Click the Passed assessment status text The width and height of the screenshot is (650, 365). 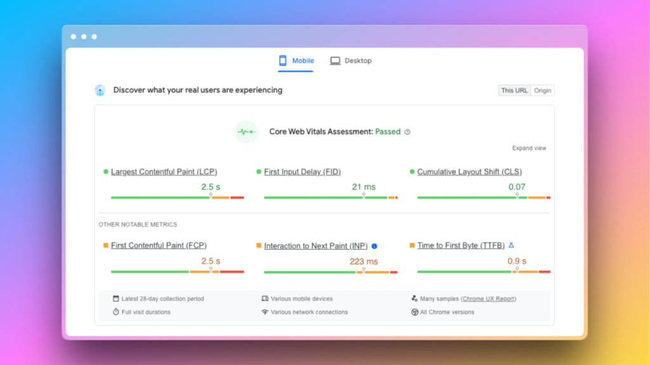coord(388,132)
